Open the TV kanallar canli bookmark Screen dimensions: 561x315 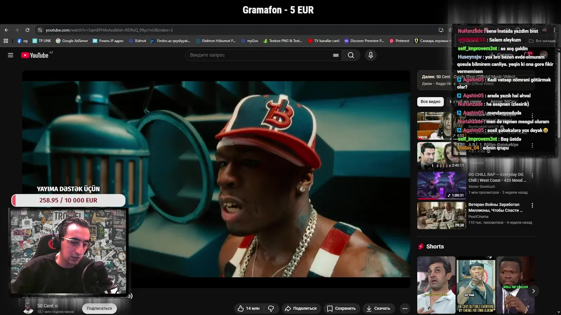(323, 41)
